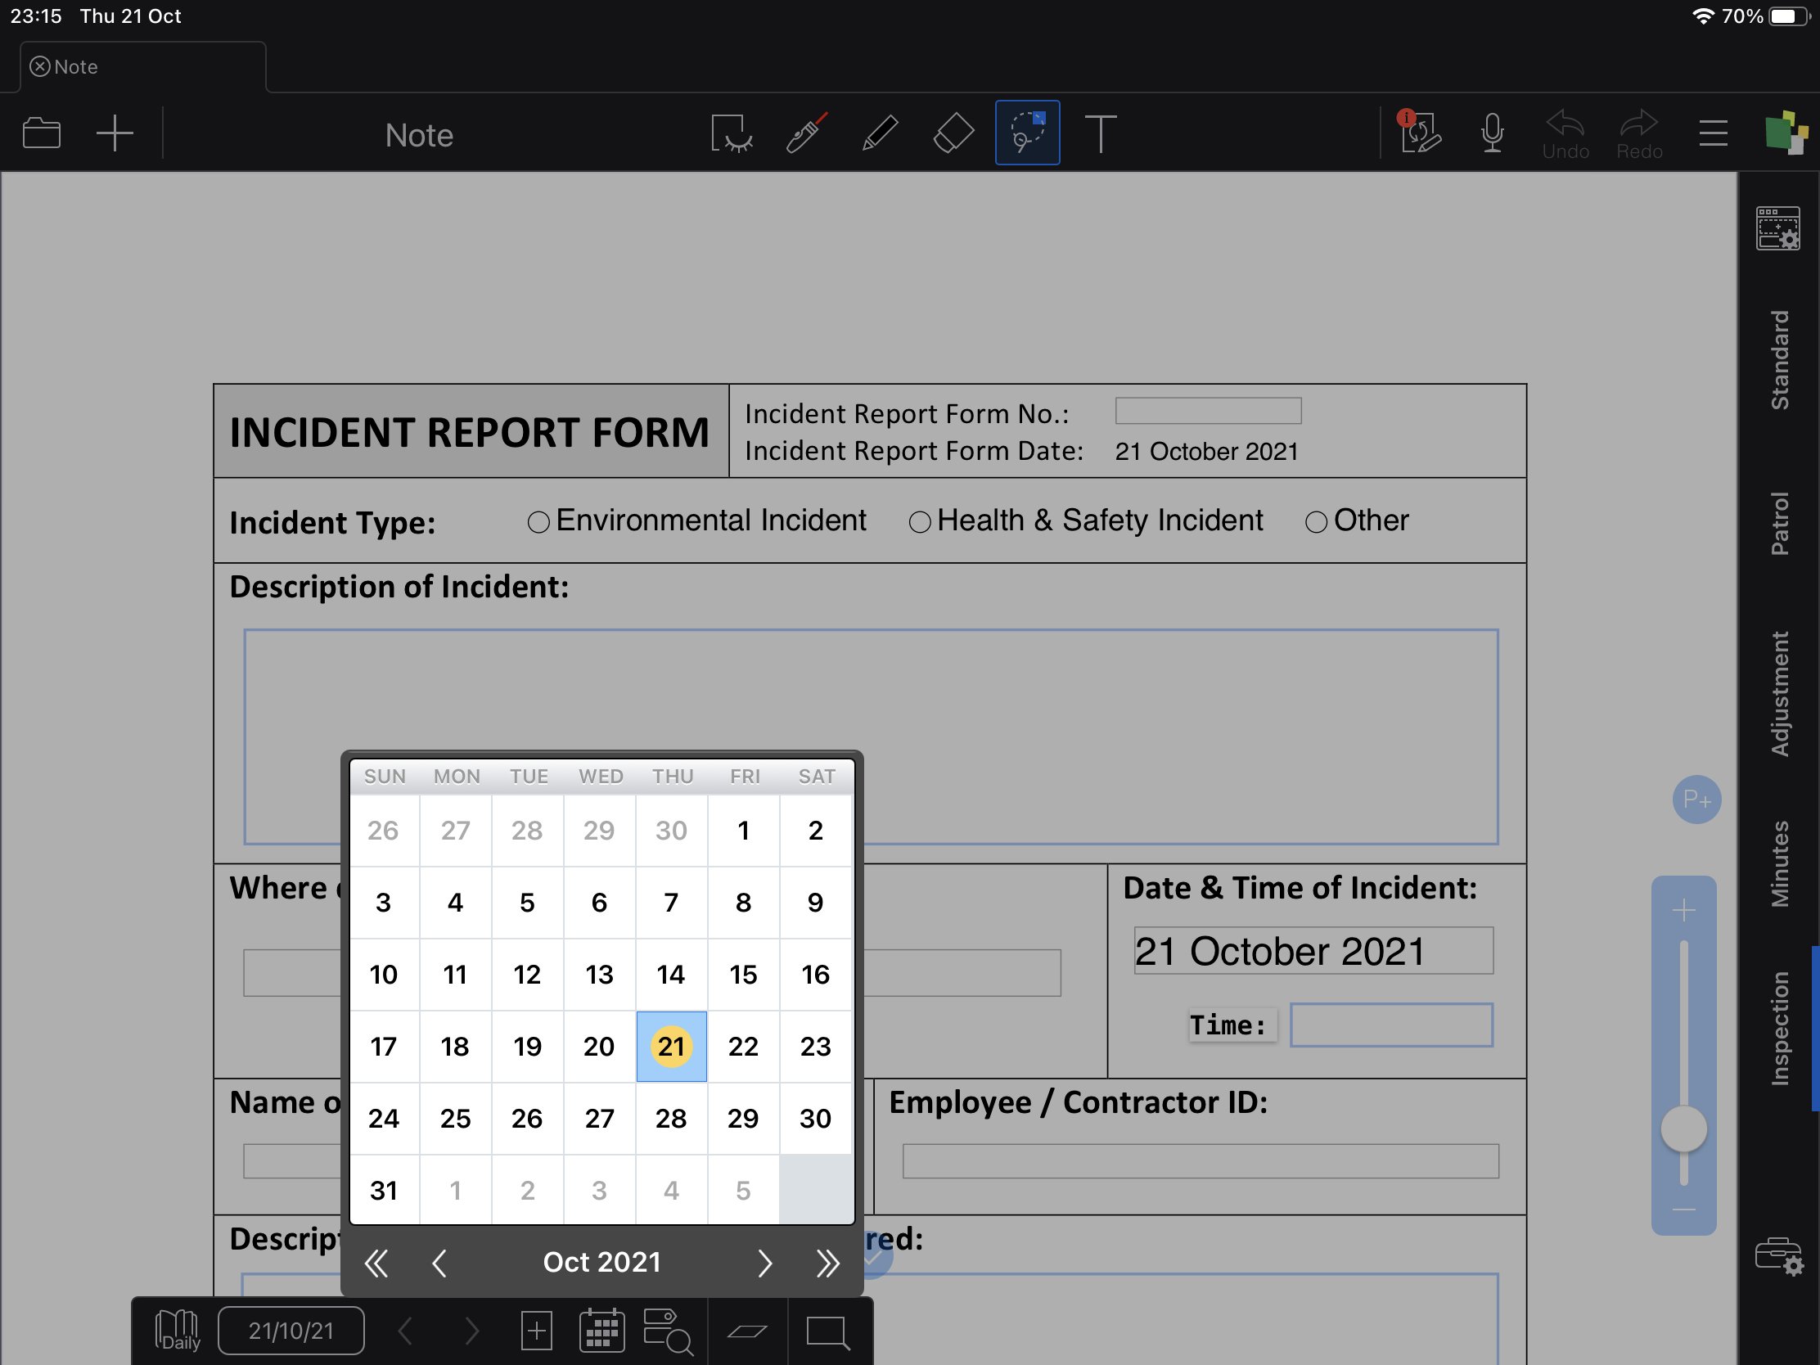Select October 21 in calendar
This screenshot has height=1365, width=1820.
click(671, 1046)
